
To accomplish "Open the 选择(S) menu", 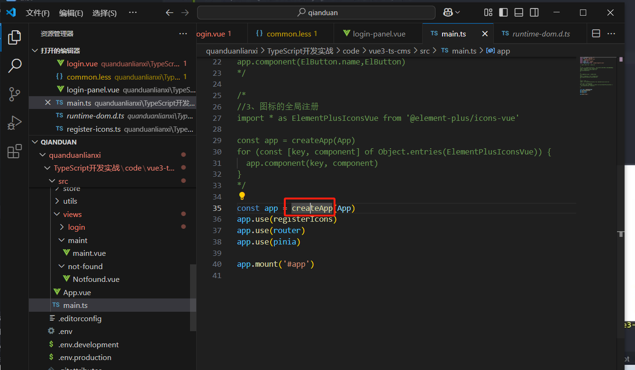I will coord(104,13).
